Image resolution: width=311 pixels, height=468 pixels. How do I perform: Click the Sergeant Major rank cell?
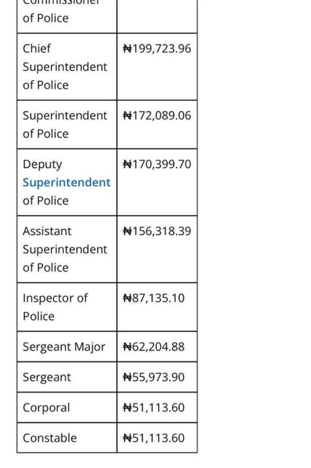[x=64, y=347]
